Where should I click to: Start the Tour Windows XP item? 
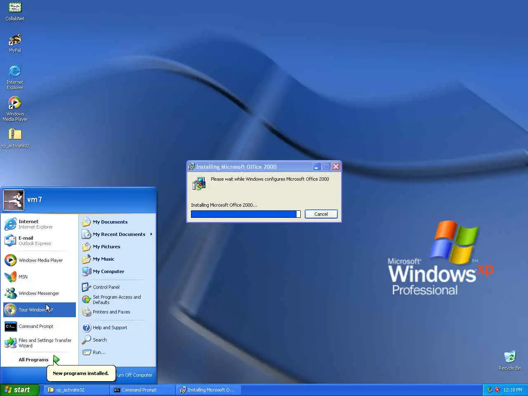click(x=40, y=310)
